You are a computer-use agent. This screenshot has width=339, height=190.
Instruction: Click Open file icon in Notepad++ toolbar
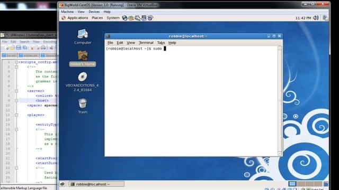13,47
